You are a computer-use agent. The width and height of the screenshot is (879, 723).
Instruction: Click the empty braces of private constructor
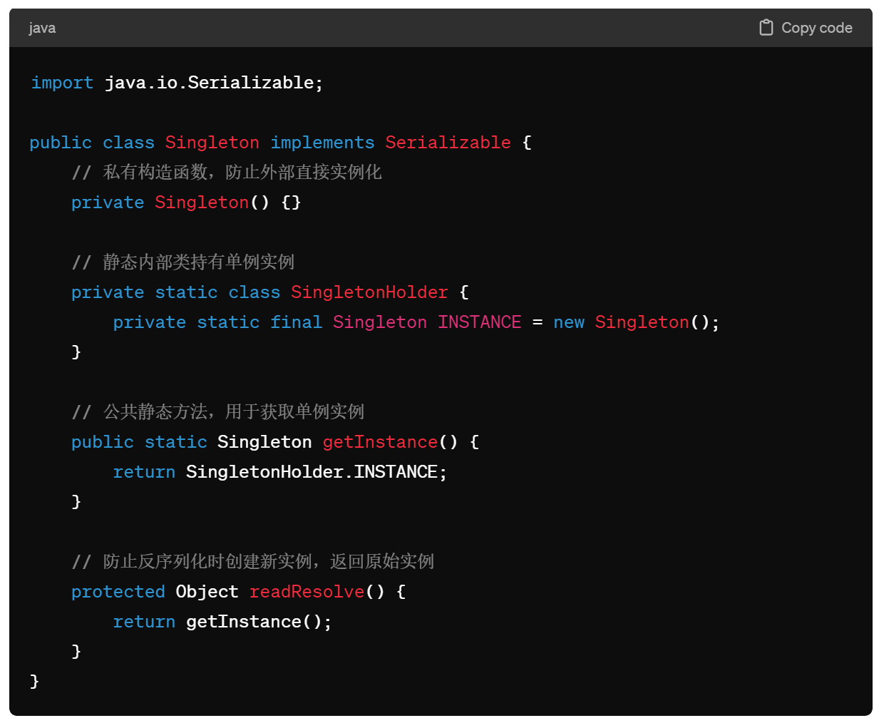[291, 202]
